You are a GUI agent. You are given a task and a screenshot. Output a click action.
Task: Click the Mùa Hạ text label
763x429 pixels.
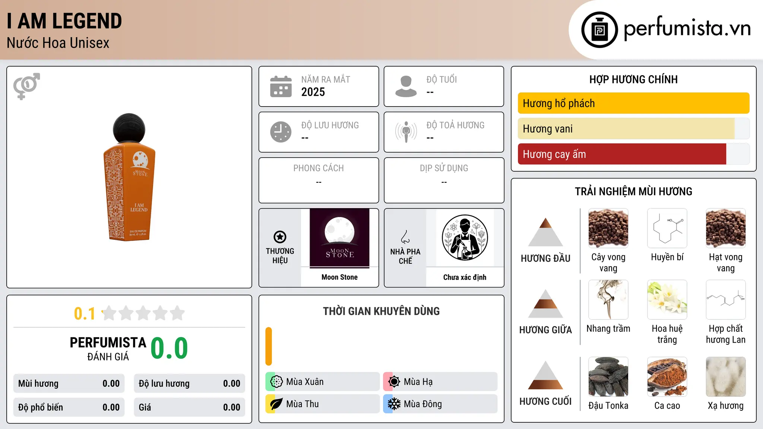(x=418, y=382)
